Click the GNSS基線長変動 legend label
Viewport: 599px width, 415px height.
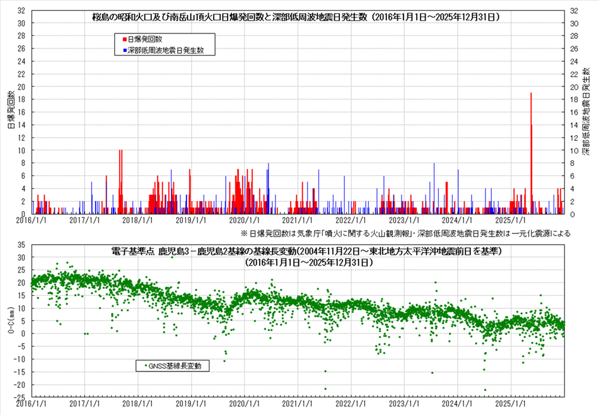pyautogui.click(x=176, y=365)
